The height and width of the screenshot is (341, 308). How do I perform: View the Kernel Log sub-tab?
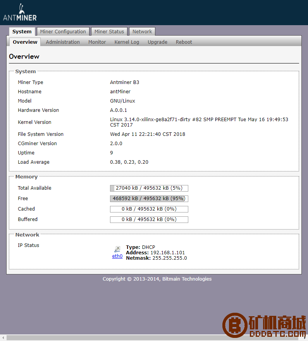127,42
